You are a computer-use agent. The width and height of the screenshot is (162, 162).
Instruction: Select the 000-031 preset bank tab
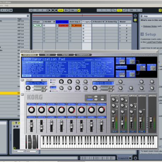[27, 76]
